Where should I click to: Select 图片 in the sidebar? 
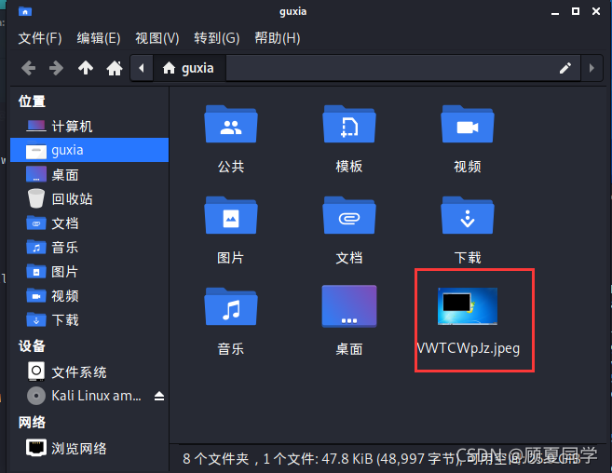[x=89, y=272]
